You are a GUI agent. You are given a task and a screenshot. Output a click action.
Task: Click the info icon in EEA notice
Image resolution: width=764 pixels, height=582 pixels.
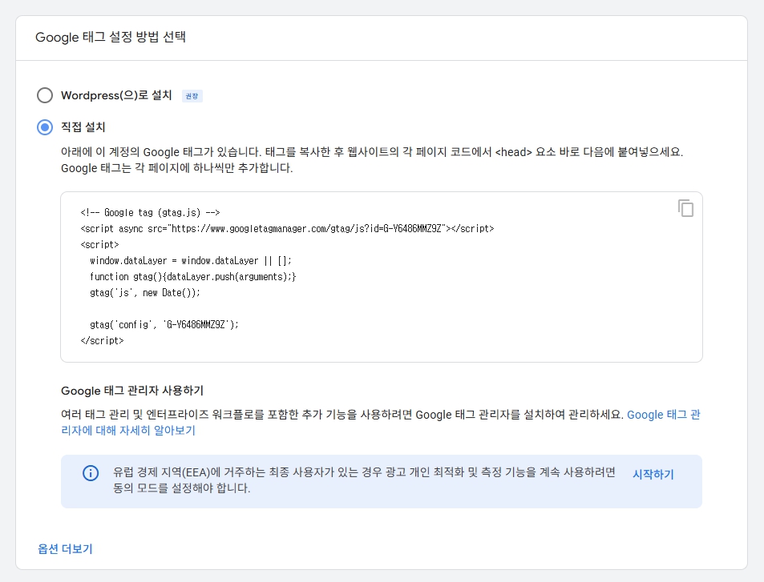(91, 473)
